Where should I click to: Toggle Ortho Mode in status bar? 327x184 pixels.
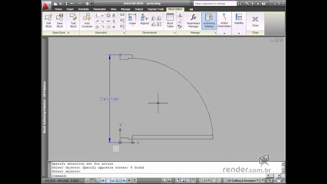98,180
